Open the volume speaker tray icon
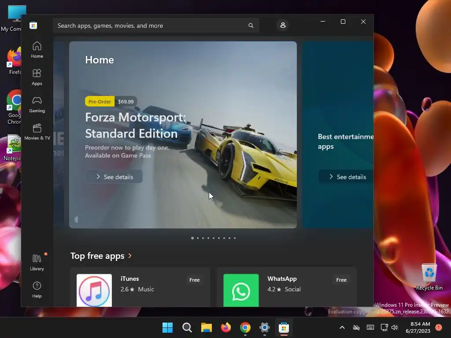The image size is (451, 338). pos(395,327)
